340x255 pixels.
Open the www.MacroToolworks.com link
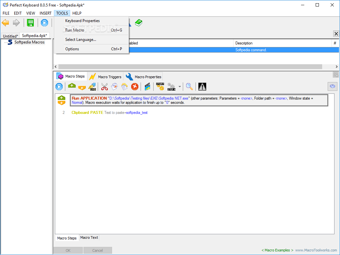(316, 250)
